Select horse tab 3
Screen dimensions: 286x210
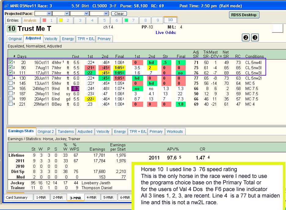point(80,20)
